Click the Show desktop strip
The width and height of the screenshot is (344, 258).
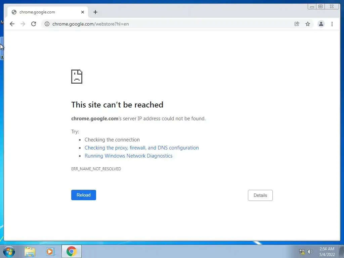pyautogui.click(x=341, y=251)
